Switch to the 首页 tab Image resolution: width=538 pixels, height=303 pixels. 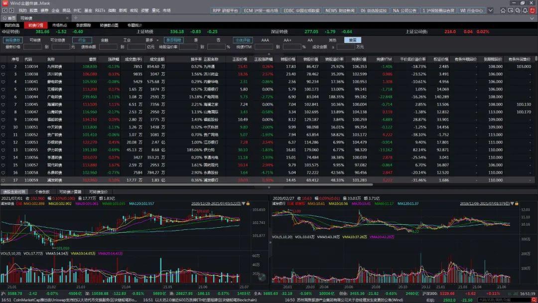(9, 18)
